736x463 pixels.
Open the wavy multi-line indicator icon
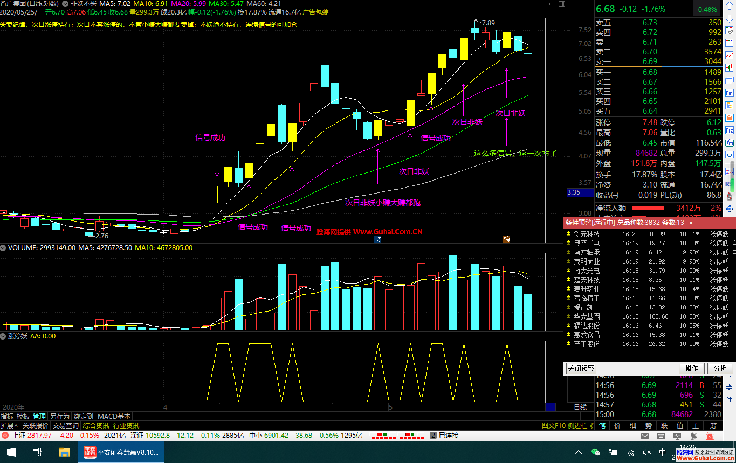click(x=730, y=171)
